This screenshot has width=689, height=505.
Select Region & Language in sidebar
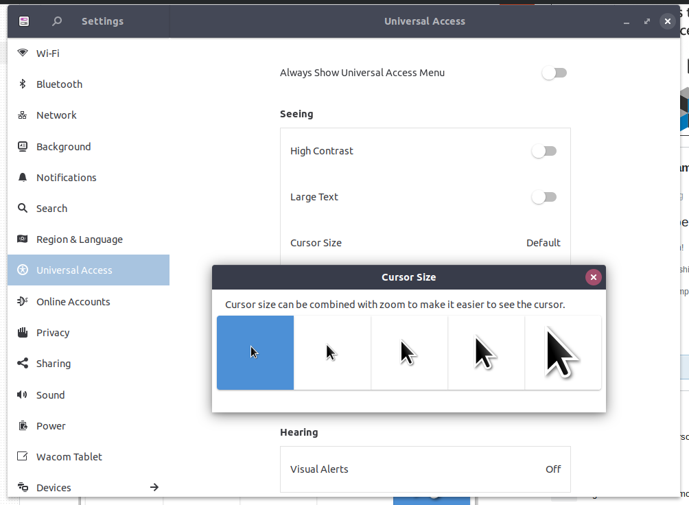pos(79,239)
